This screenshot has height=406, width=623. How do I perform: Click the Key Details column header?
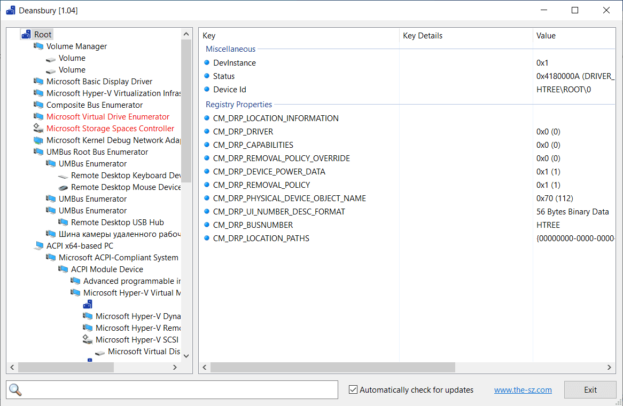pyautogui.click(x=423, y=36)
